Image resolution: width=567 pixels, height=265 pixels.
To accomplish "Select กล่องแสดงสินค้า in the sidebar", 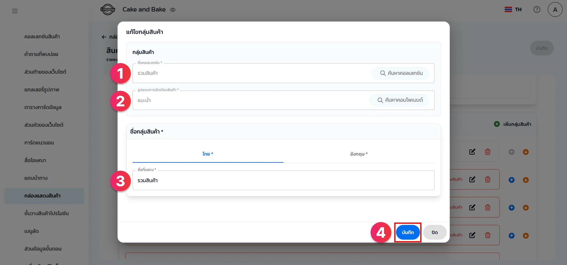I will click(43, 196).
